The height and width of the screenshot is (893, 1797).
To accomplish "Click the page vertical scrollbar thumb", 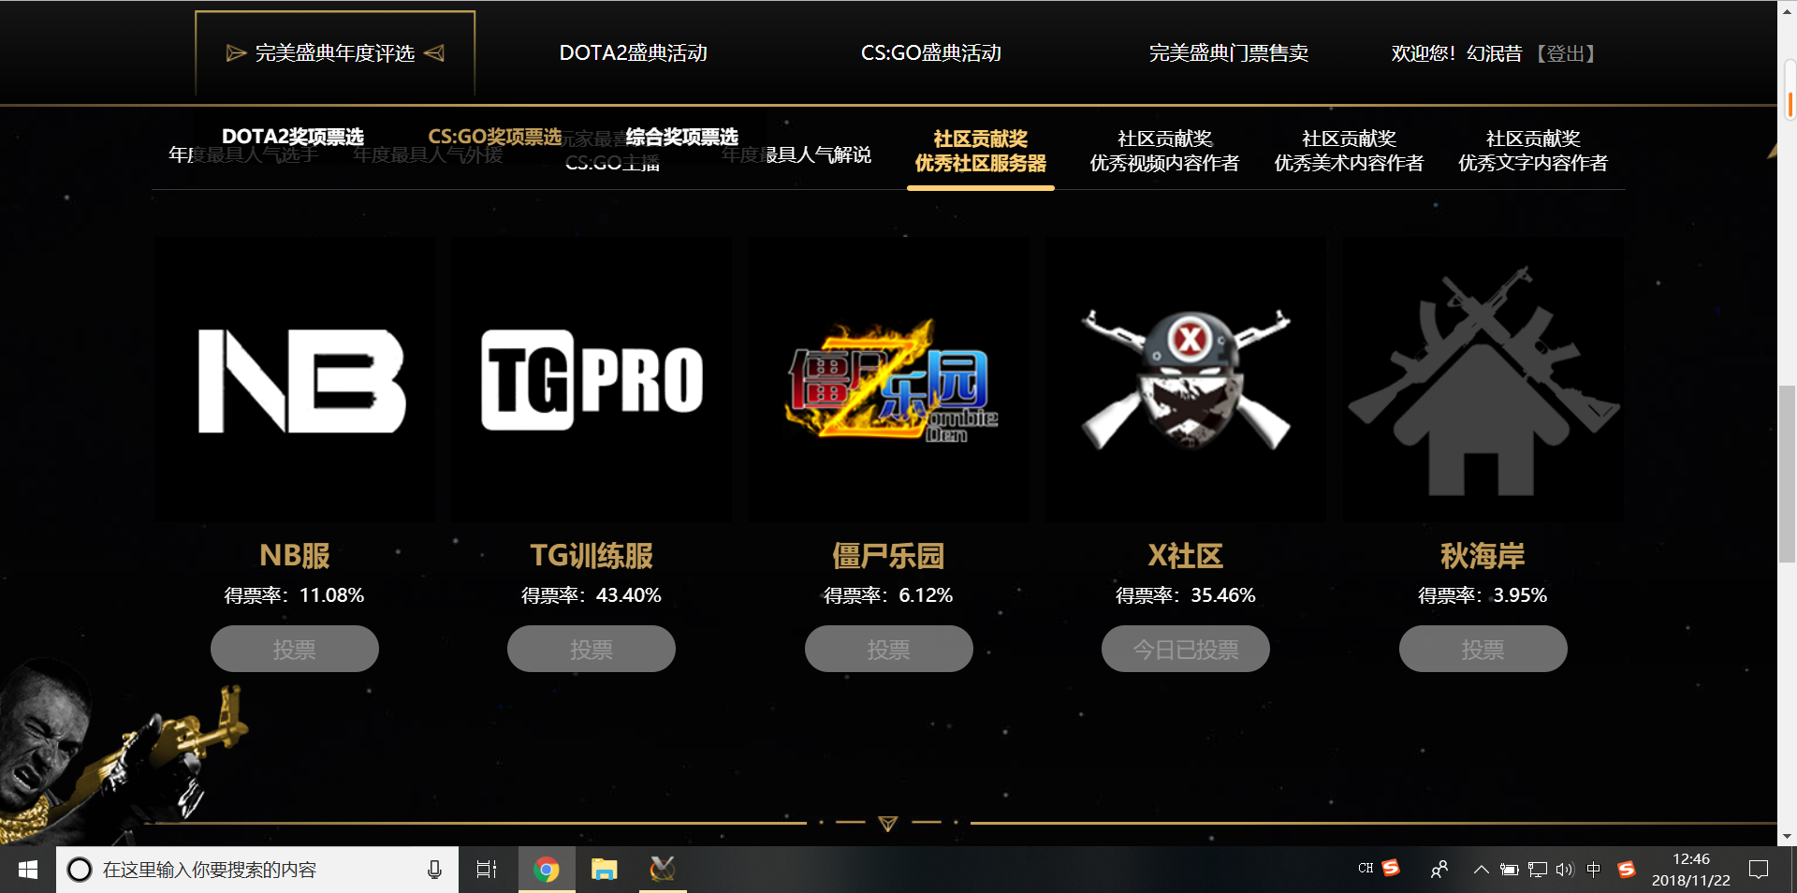I will [1787, 473].
